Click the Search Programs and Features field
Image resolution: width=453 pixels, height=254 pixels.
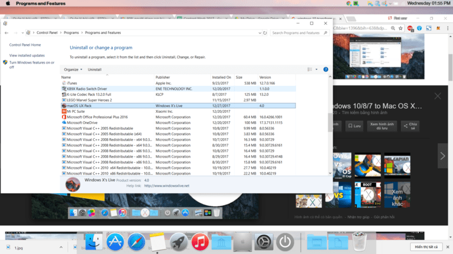[299, 33]
